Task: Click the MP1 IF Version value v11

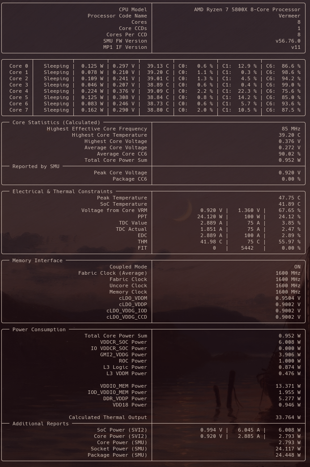Action: (x=296, y=47)
